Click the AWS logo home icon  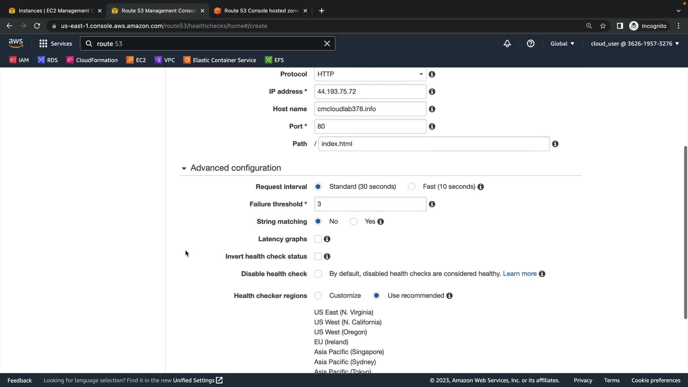tap(16, 43)
